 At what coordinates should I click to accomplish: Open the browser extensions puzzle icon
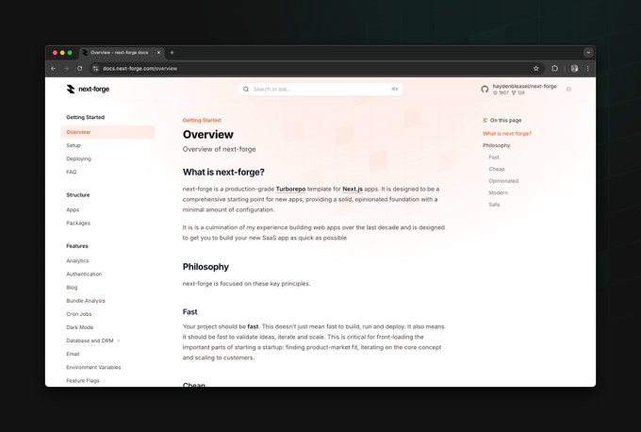[x=554, y=69]
